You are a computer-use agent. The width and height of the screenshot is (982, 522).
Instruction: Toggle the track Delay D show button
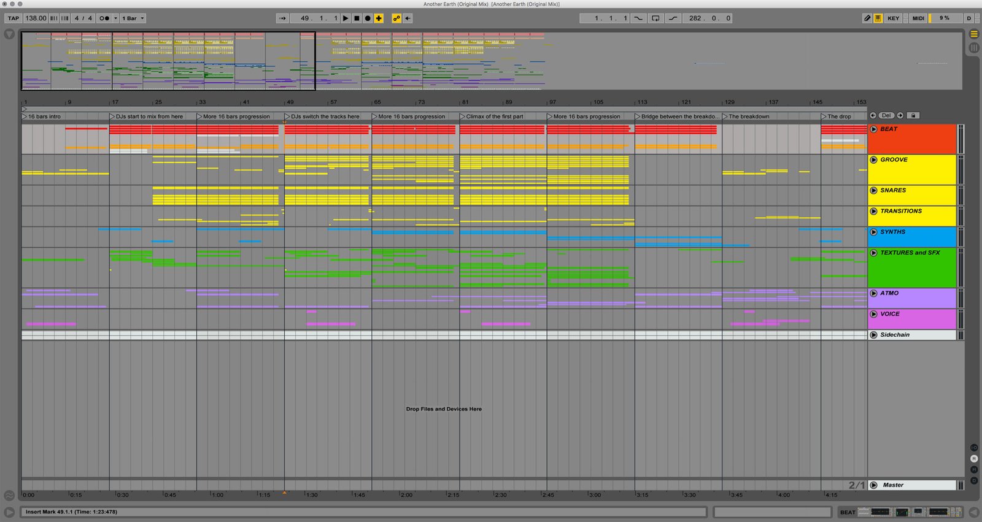click(974, 480)
